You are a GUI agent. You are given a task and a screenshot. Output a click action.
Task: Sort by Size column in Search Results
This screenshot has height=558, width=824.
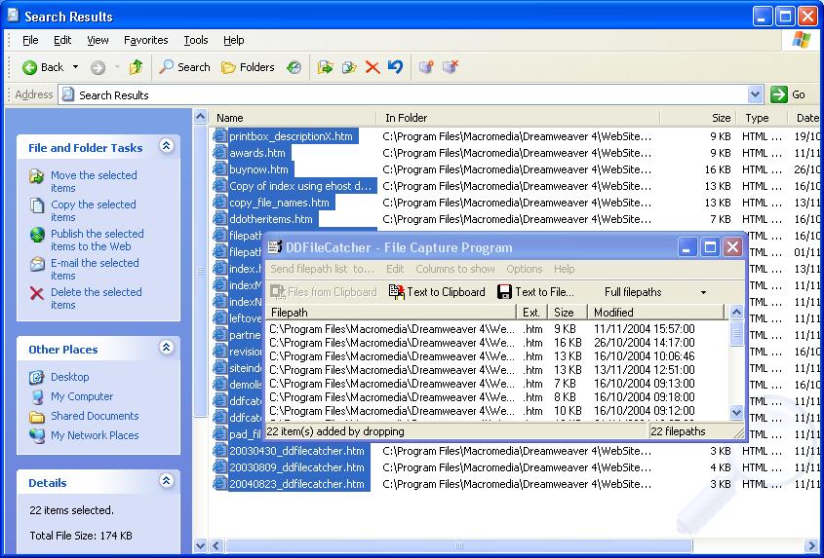(698, 118)
